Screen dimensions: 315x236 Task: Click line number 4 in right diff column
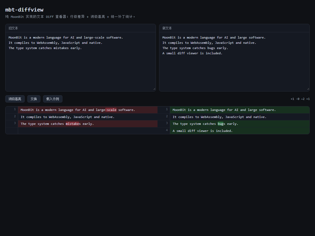tap(167, 130)
